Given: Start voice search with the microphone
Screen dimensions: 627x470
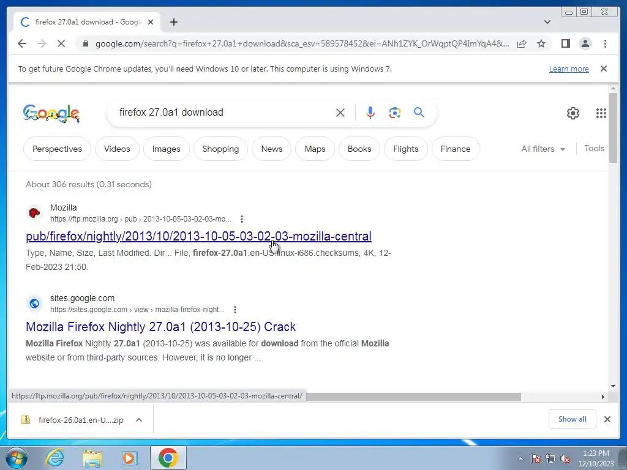Looking at the screenshot, I should 370,113.
